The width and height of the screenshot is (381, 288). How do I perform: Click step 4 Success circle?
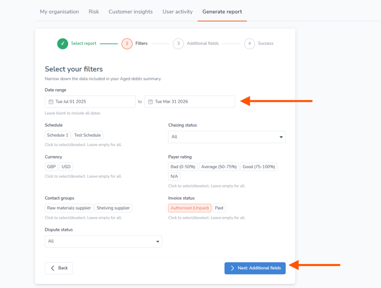pyautogui.click(x=249, y=44)
